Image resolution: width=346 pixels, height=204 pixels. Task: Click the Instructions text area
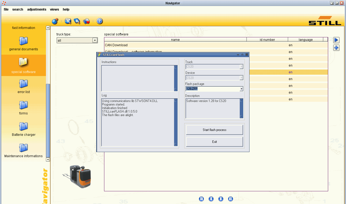coord(138,78)
